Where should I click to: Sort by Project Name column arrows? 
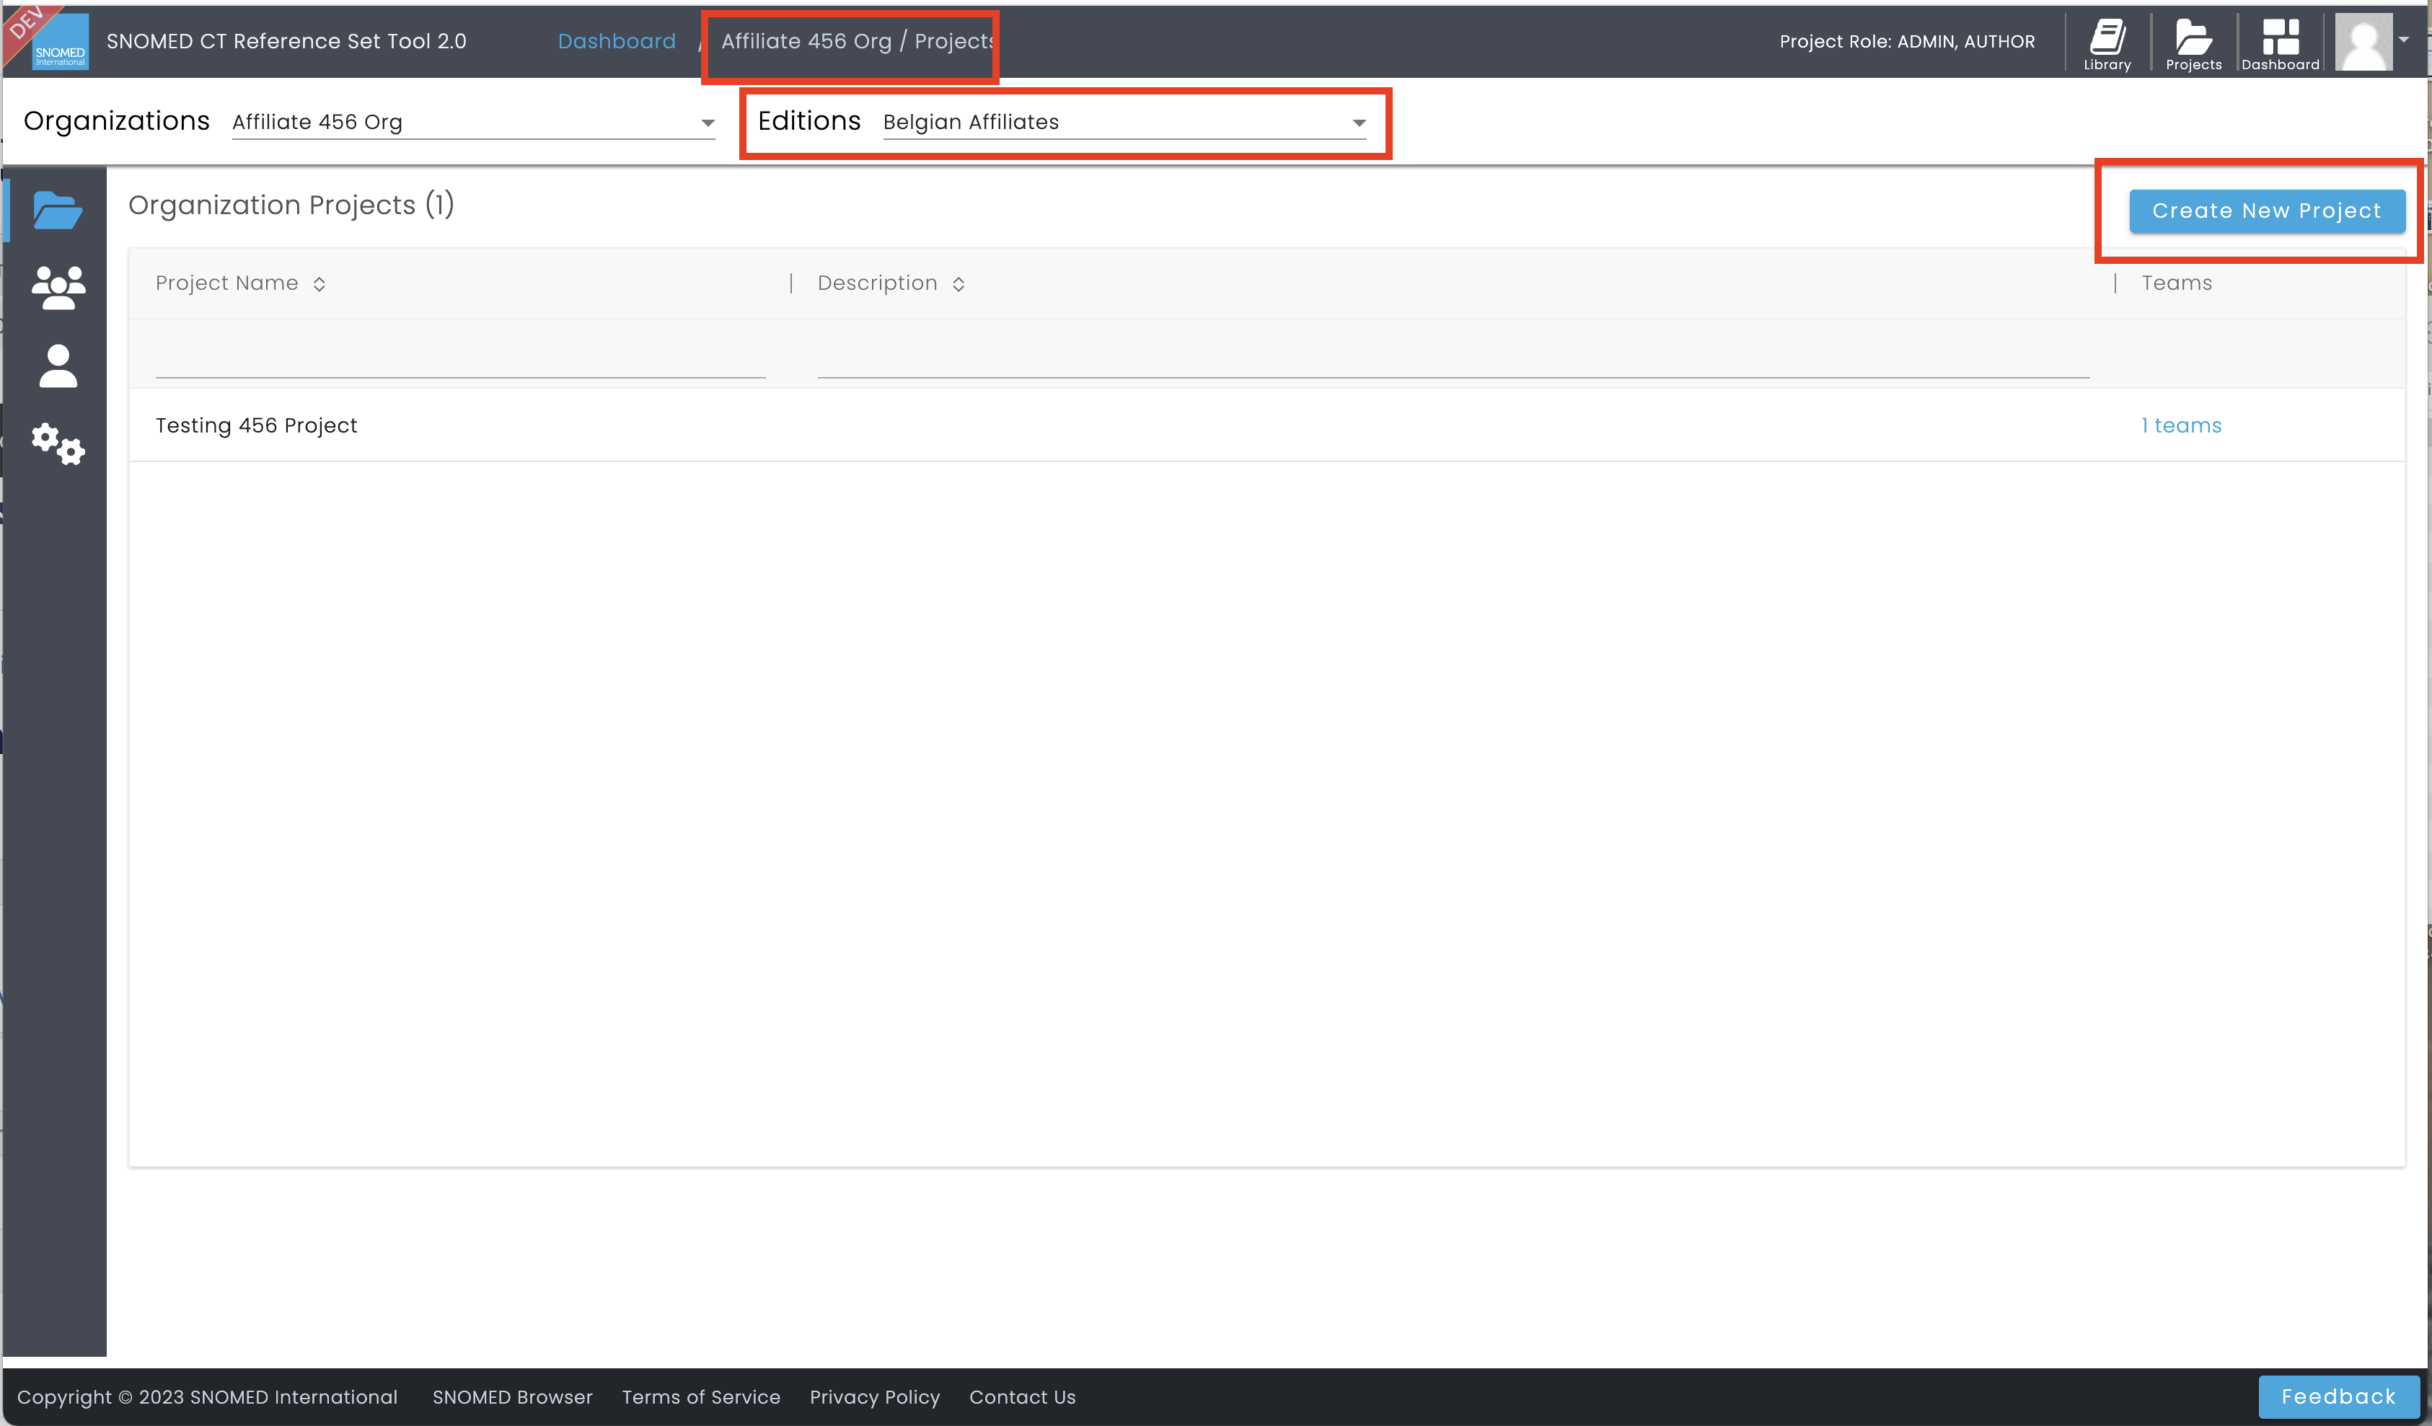320,283
